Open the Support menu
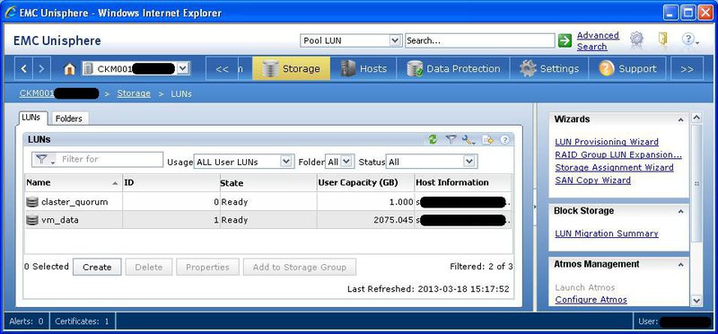718x334 pixels. tap(627, 69)
